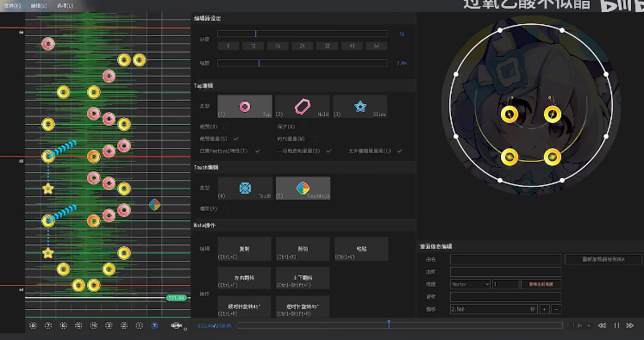Screen dimensions: 644x340
Task: Click the playback seek bar
Action: 400,325
